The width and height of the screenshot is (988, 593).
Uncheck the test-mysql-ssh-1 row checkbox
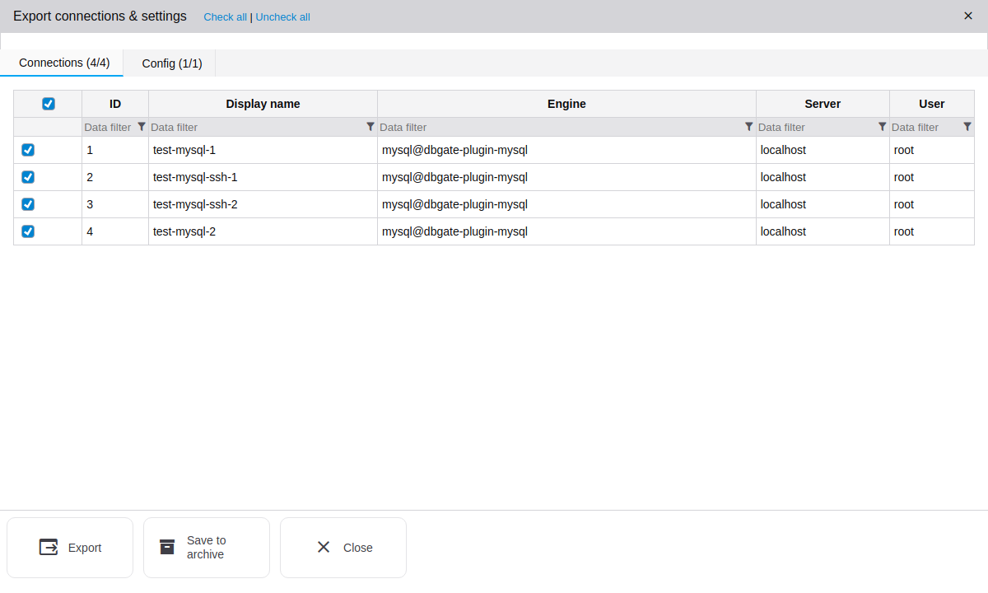click(x=28, y=177)
